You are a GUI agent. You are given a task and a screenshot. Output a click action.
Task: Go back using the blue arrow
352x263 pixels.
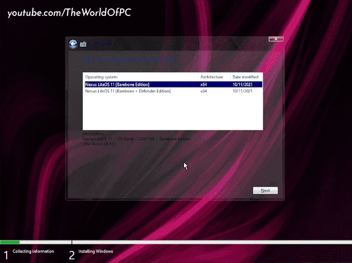click(x=73, y=44)
